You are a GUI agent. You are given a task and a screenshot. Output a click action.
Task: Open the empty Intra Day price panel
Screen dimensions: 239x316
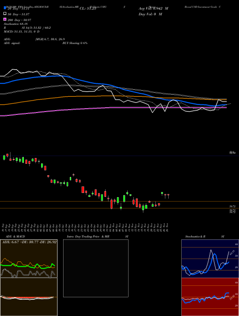click(x=96, y=268)
